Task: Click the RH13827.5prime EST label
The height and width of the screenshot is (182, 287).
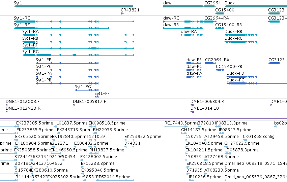Action: pyautogui.click(x=107, y=150)
